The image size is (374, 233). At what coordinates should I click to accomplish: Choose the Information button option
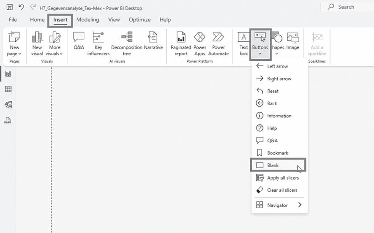tap(279, 116)
